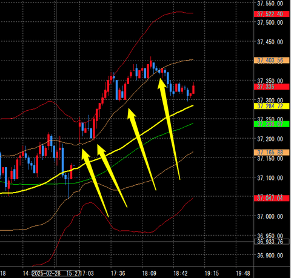
Task: Click the 19:15 time axis label
Action: point(212,273)
